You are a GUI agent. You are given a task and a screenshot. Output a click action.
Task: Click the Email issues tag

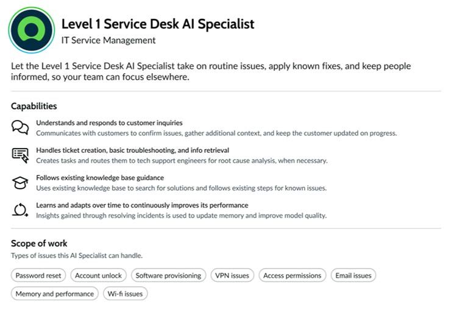pyautogui.click(x=353, y=275)
